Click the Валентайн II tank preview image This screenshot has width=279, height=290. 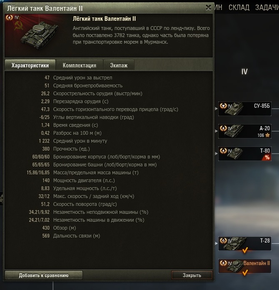[37, 35]
